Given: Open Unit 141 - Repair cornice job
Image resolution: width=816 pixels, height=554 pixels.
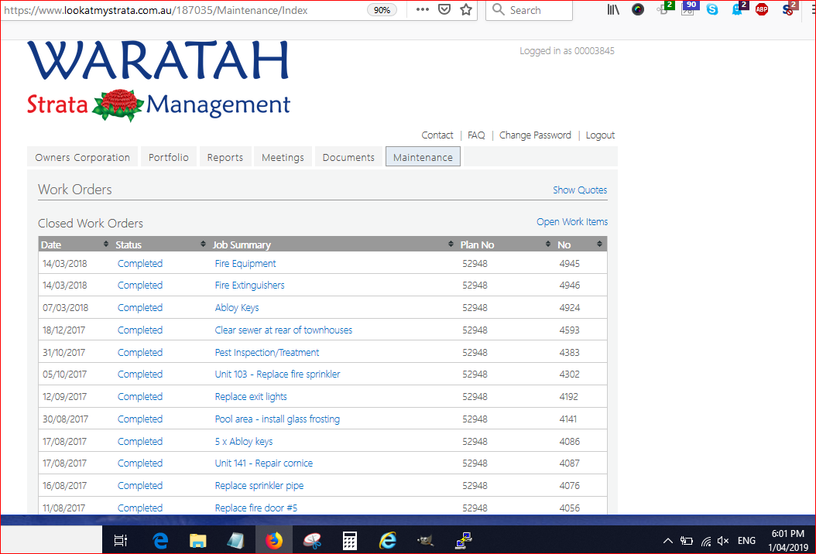Looking at the screenshot, I should (x=264, y=463).
